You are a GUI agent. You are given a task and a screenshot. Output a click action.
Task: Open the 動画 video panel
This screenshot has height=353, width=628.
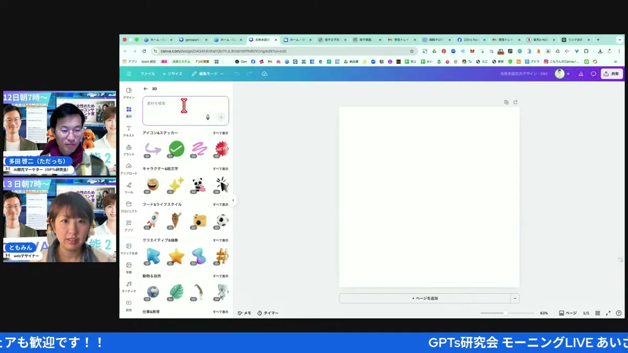[129, 305]
